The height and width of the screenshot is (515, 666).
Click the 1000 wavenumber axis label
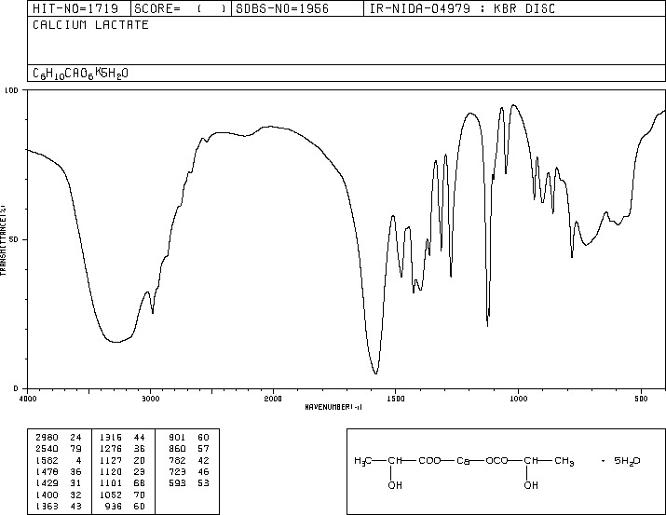click(518, 399)
